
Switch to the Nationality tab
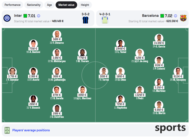point(34,5)
